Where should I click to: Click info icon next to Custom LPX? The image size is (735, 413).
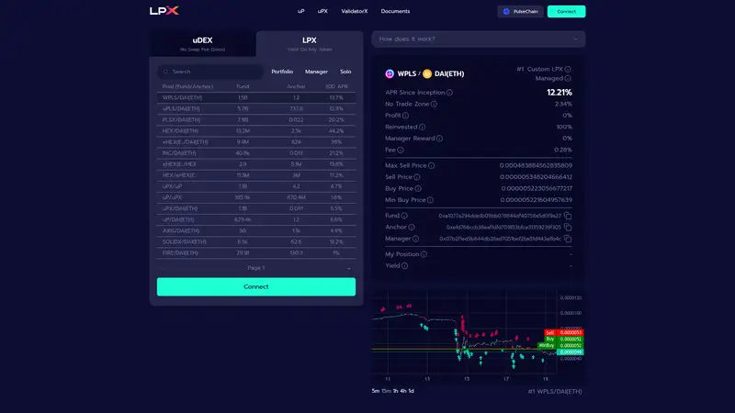pyautogui.click(x=568, y=69)
